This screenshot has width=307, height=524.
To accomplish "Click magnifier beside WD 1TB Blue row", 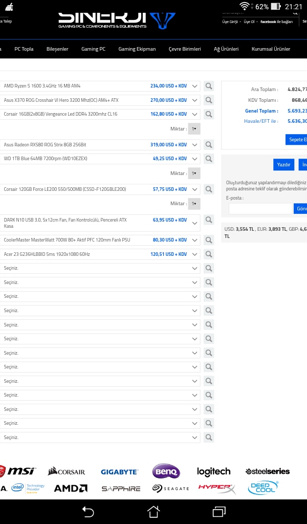I will point(209,159).
